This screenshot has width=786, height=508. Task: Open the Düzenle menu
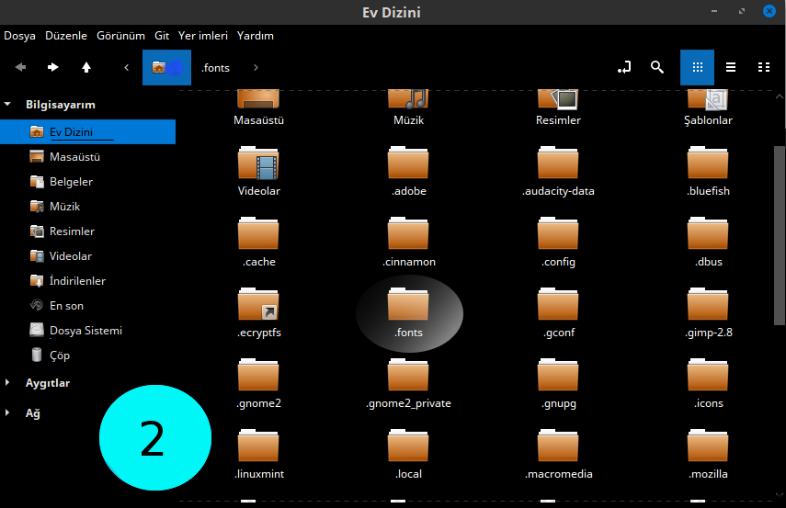[66, 36]
